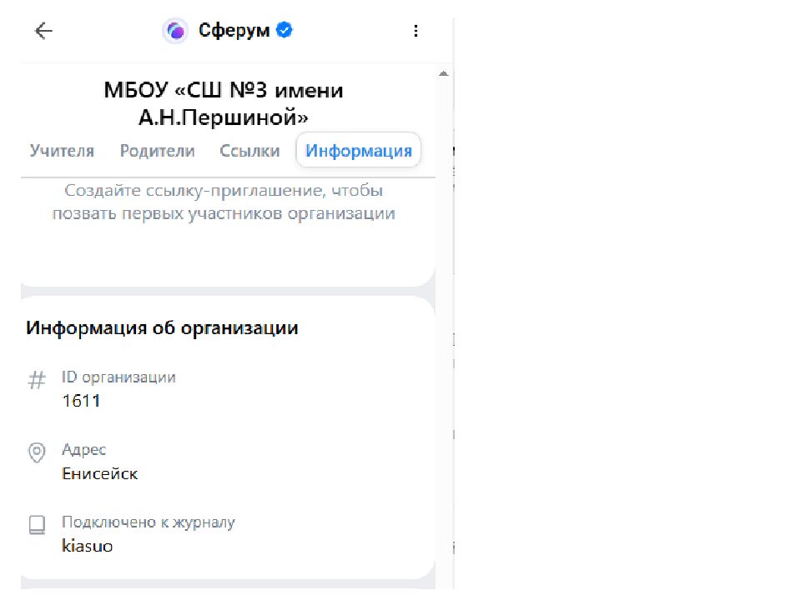Click the blue verified badge beside Сферум

point(284,29)
